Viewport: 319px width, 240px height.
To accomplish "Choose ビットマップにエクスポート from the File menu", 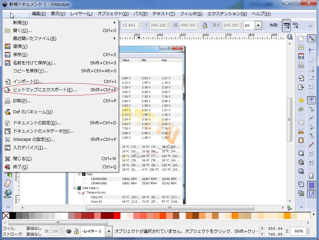I will (x=45, y=90).
